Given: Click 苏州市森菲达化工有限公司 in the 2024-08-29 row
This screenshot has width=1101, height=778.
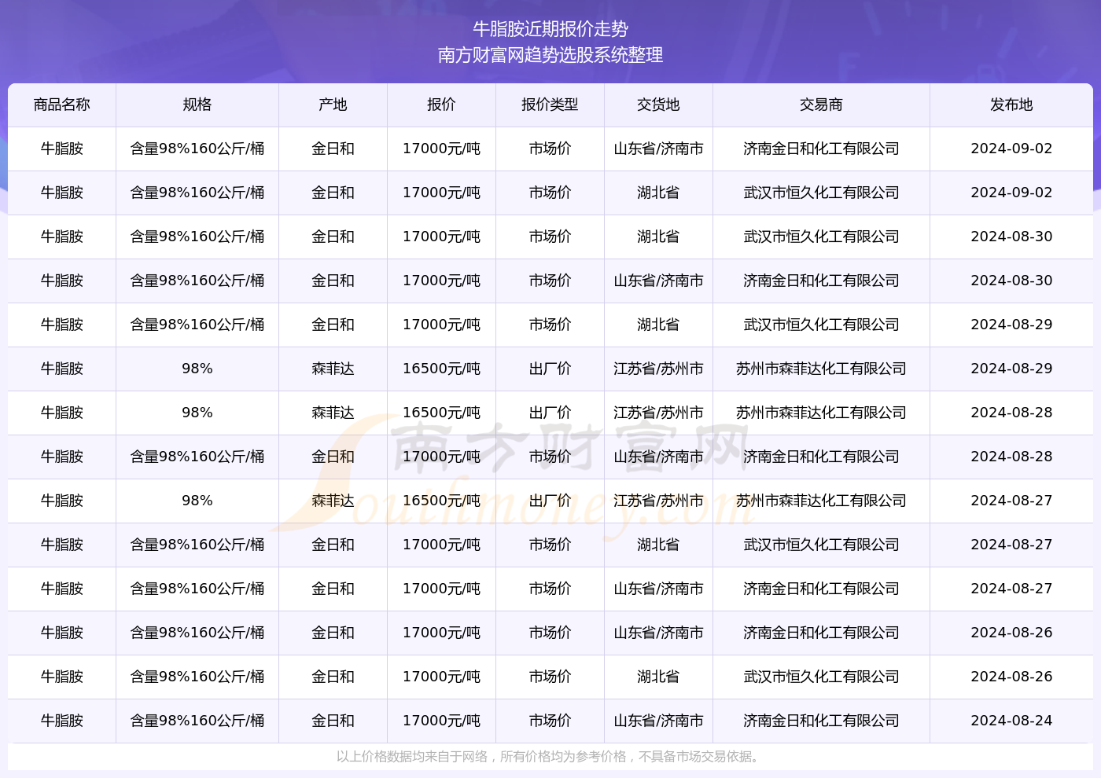Looking at the screenshot, I should tap(822, 369).
